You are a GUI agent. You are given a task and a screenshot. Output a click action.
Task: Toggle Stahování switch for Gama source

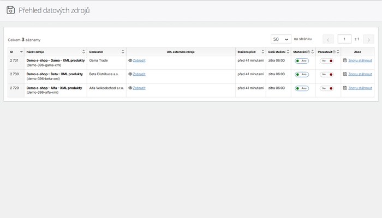pos(302,61)
